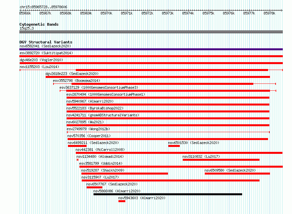The height and width of the screenshot is (214, 292).
Task: Select dgv2618n223 (Sedlazeck2020) label
Action: pyautogui.click(x=72, y=74)
